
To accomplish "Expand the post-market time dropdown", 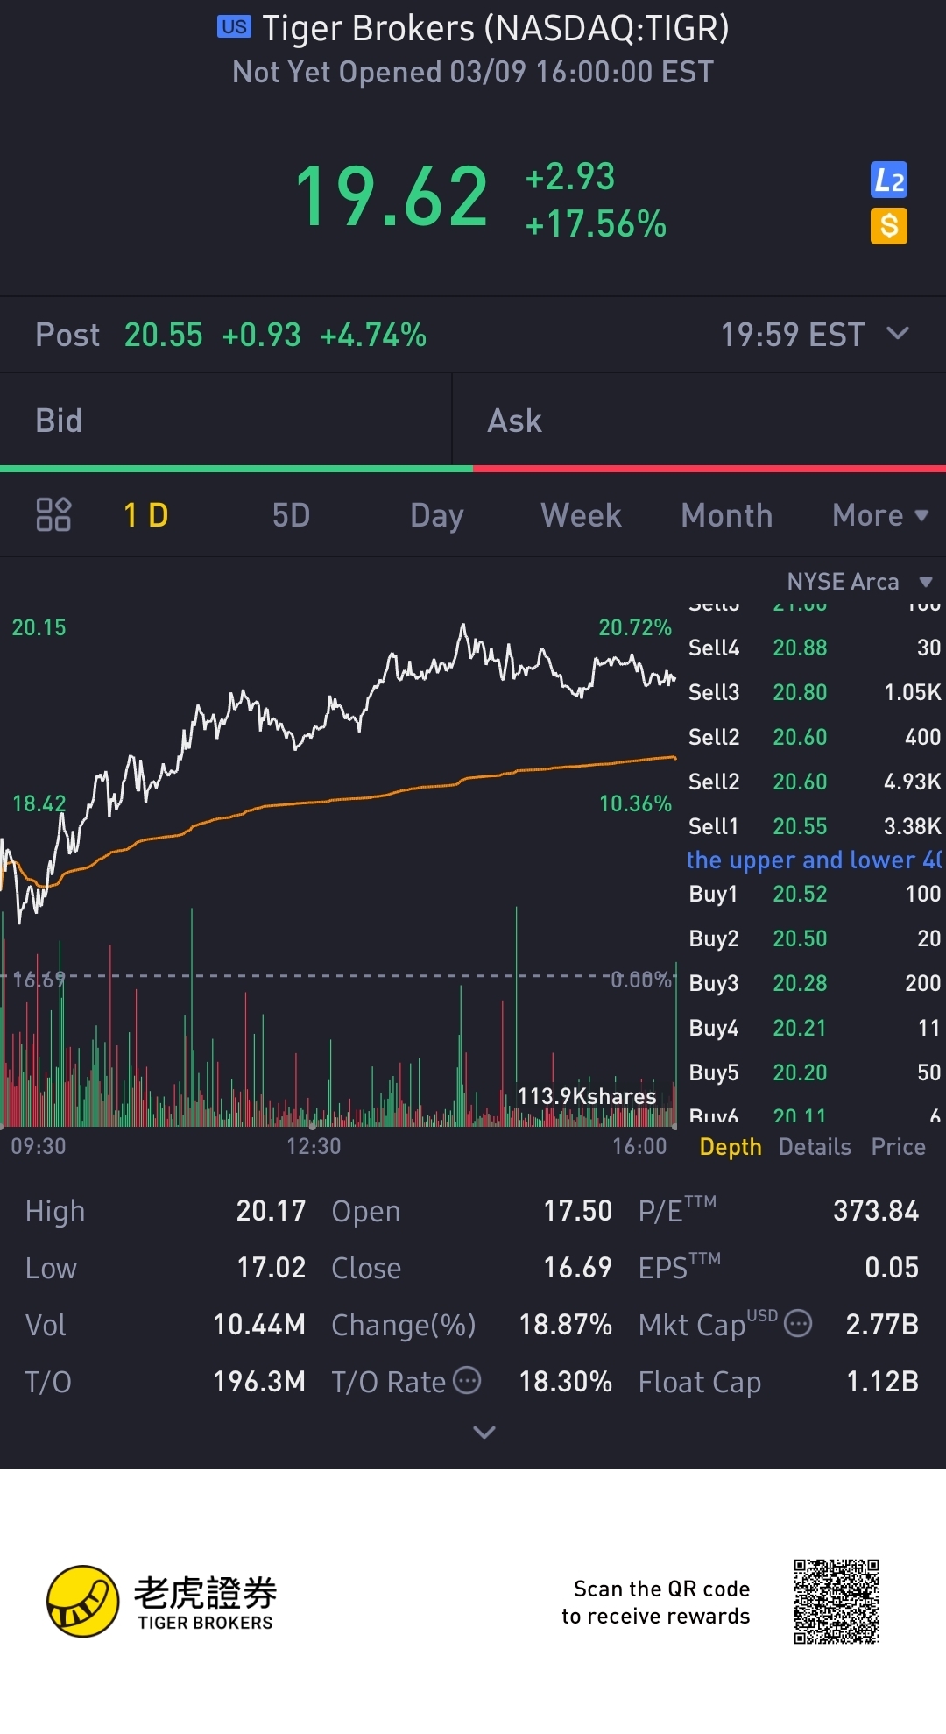I will point(898,334).
